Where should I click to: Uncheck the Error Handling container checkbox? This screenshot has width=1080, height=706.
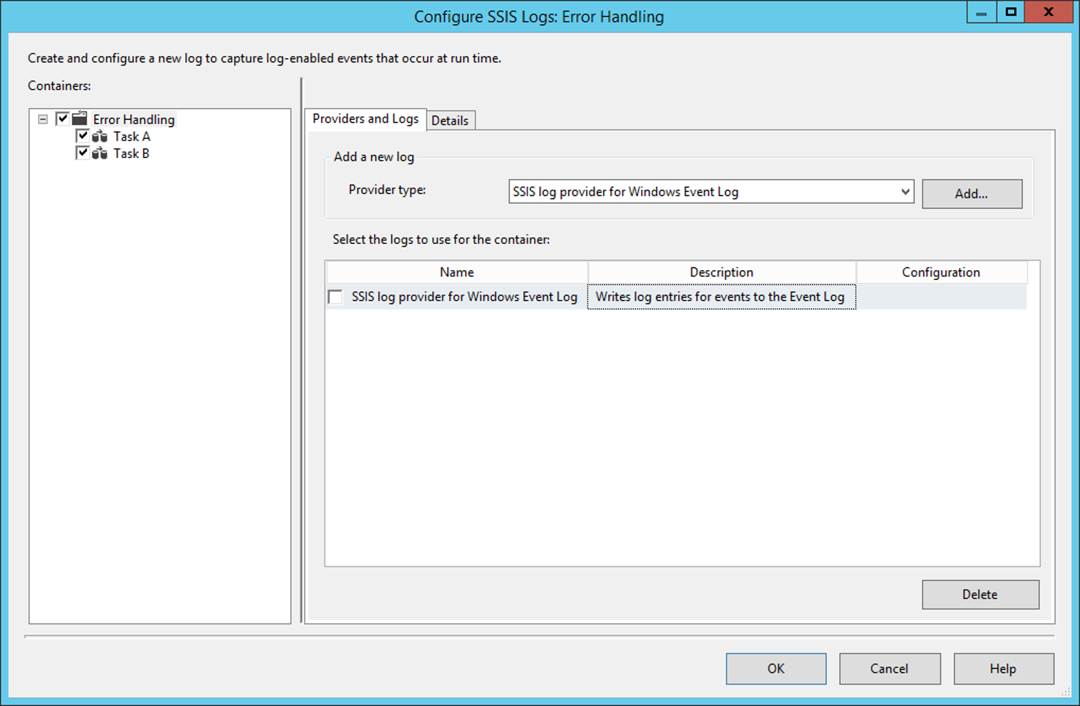click(x=62, y=119)
